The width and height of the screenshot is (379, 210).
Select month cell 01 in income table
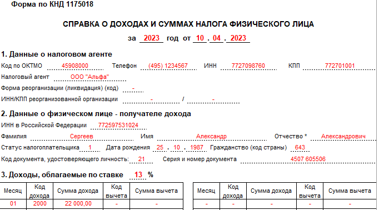13,204
